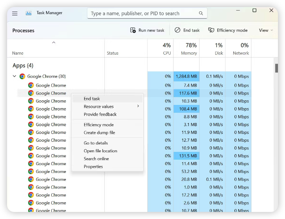Toggle sort direction arrow above Name
This screenshot has width=285, height=219.
tap(54, 43)
